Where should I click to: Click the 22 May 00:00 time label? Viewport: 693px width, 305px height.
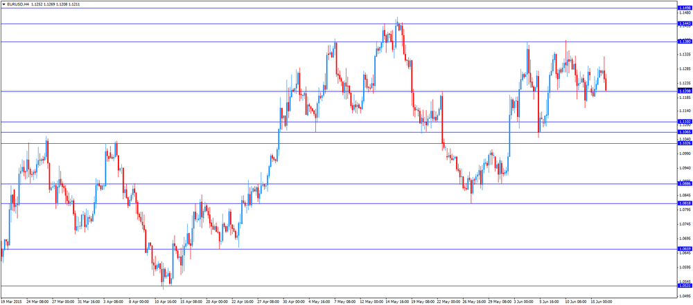click(x=448, y=302)
